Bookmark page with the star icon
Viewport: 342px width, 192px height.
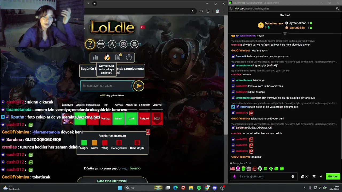[192, 11]
